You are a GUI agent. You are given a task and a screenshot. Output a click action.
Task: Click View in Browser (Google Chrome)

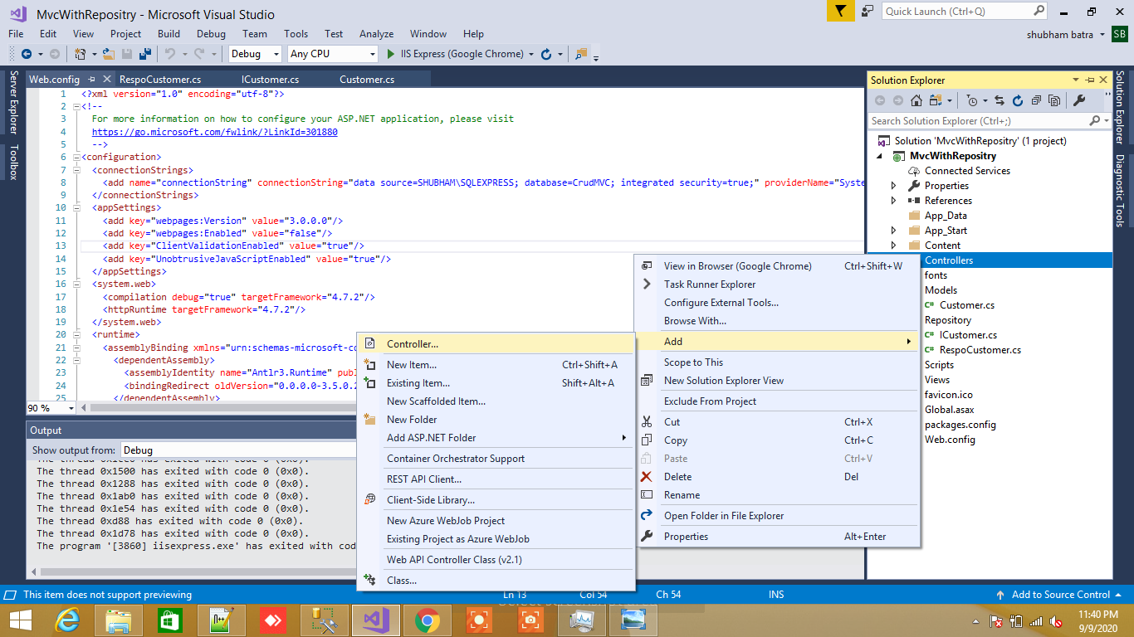coord(777,266)
